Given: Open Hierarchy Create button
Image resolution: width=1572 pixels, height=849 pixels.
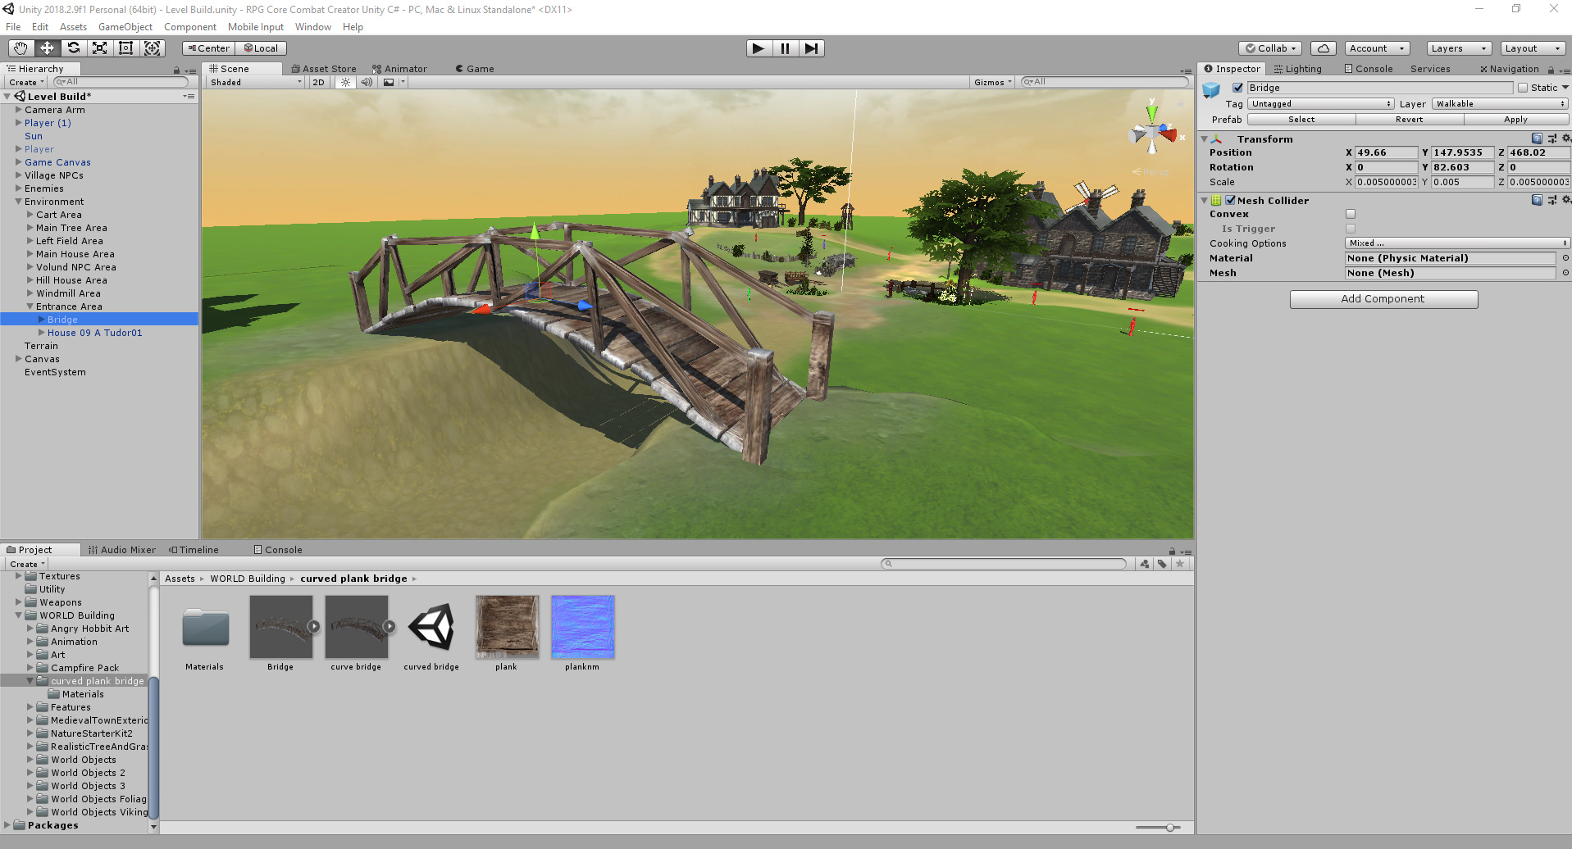Looking at the screenshot, I should point(26,82).
